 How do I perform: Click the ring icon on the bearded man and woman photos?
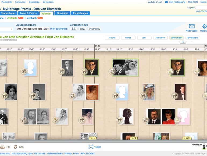click(24, 120)
